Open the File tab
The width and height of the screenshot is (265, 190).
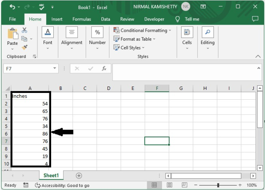[12, 19]
